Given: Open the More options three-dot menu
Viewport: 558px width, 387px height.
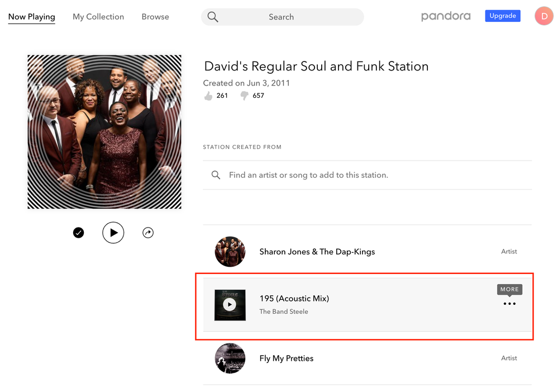Looking at the screenshot, I should click(509, 304).
